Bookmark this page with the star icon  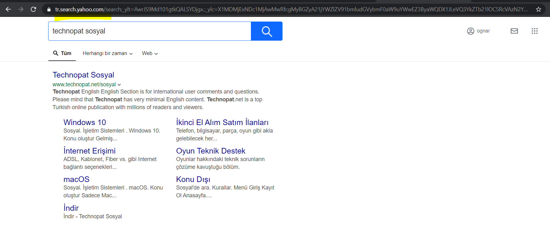[x=538, y=9]
